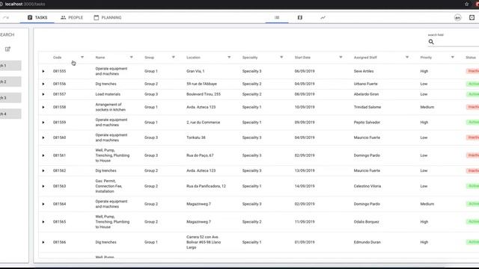Open the Group column filter dropdown
This screenshot has height=269, width=479.
point(173,58)
